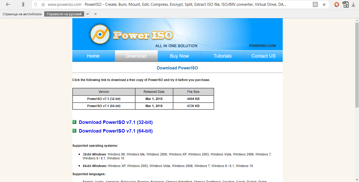359x182 pixels.
Task: Click Перевести на русский button
Action: click(x=64, y=14)
